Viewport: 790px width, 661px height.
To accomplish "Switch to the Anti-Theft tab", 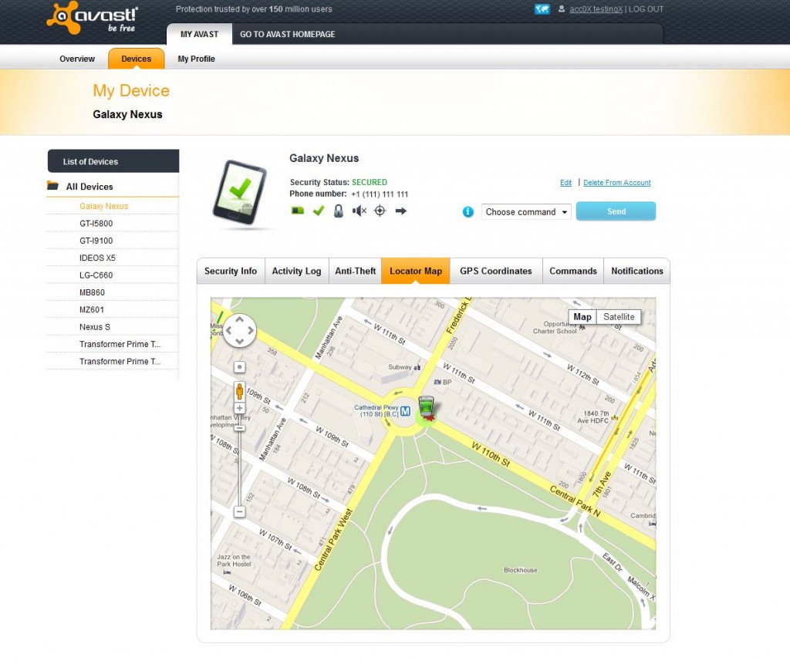I will tap(355, 271).
